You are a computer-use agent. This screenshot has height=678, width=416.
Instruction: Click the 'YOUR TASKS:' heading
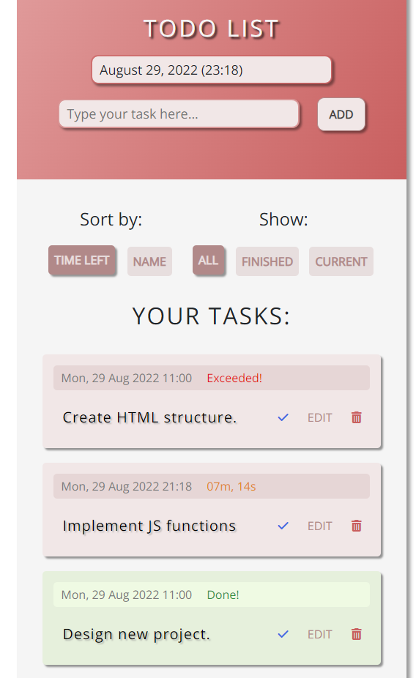[211, 316]
